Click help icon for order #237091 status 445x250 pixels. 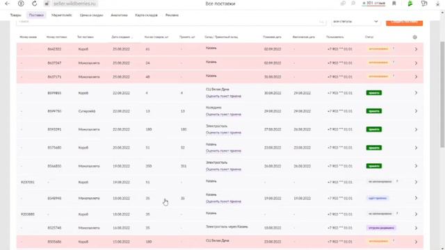(397, 181)
